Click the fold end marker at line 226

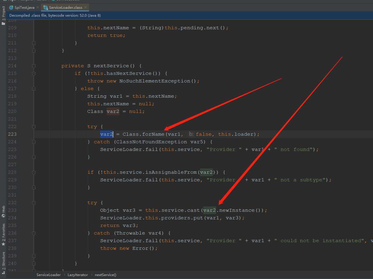pyautogui.click(x=34, y=157)
